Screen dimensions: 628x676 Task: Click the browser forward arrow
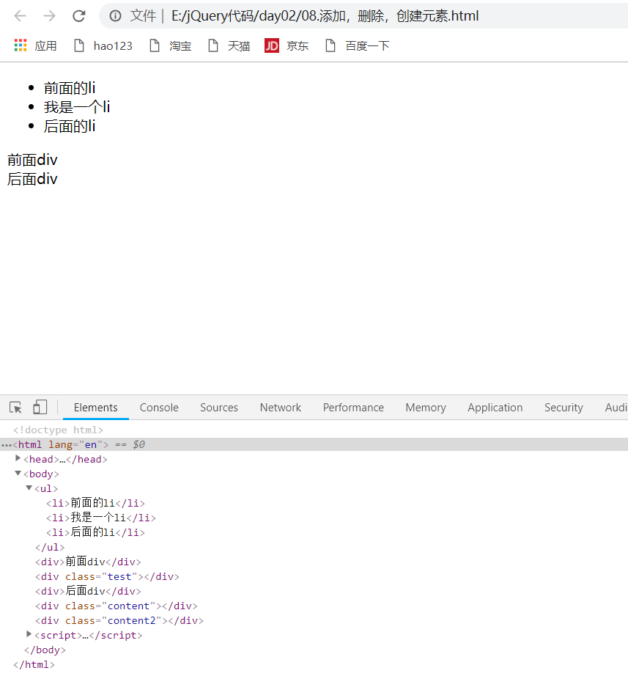pyautogui.click(x=50, y=16)
